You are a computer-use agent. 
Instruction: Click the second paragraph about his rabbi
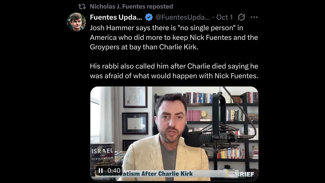pos(174,71)
